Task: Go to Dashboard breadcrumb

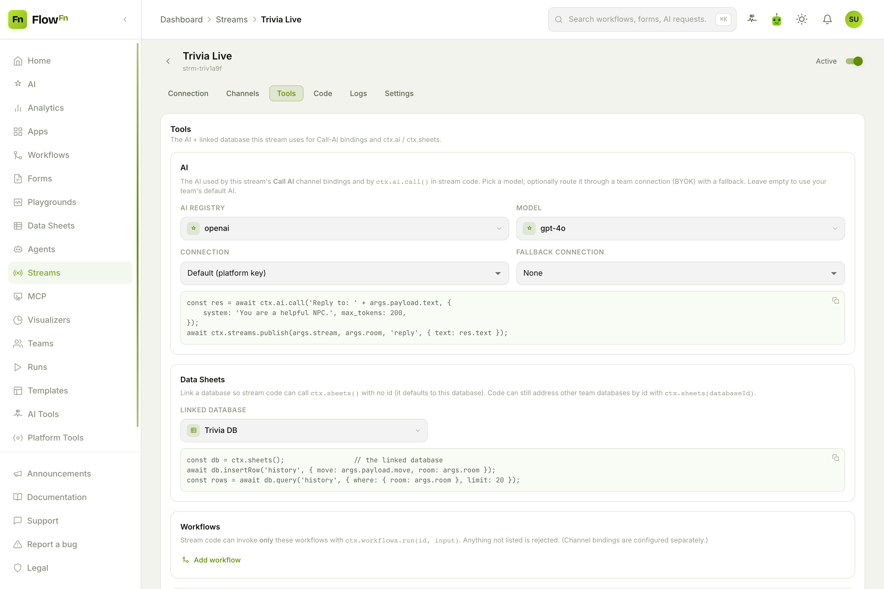Action: click(x=181, y=19)
